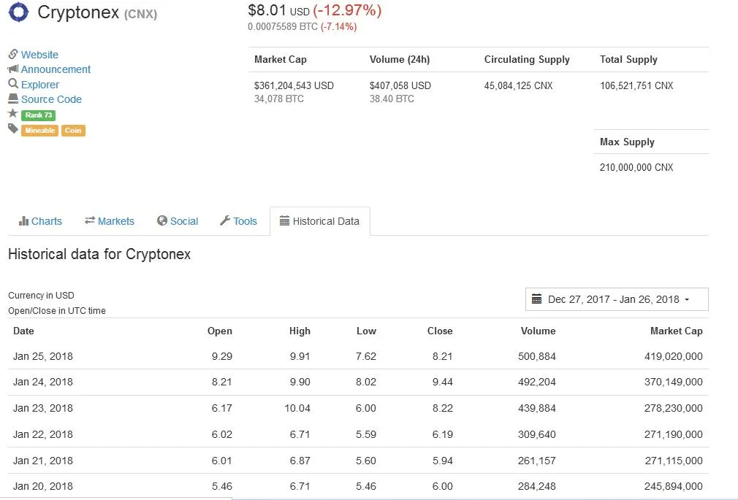This screenshot has height=500, width=738.
Task: Click the Volume column header
Action: click(x=538, y=331)
